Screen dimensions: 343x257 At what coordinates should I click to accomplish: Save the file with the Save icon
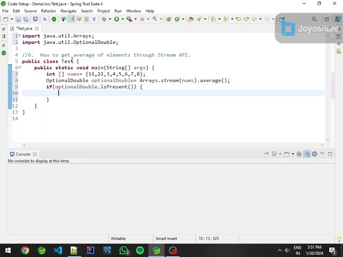point(18,19)
